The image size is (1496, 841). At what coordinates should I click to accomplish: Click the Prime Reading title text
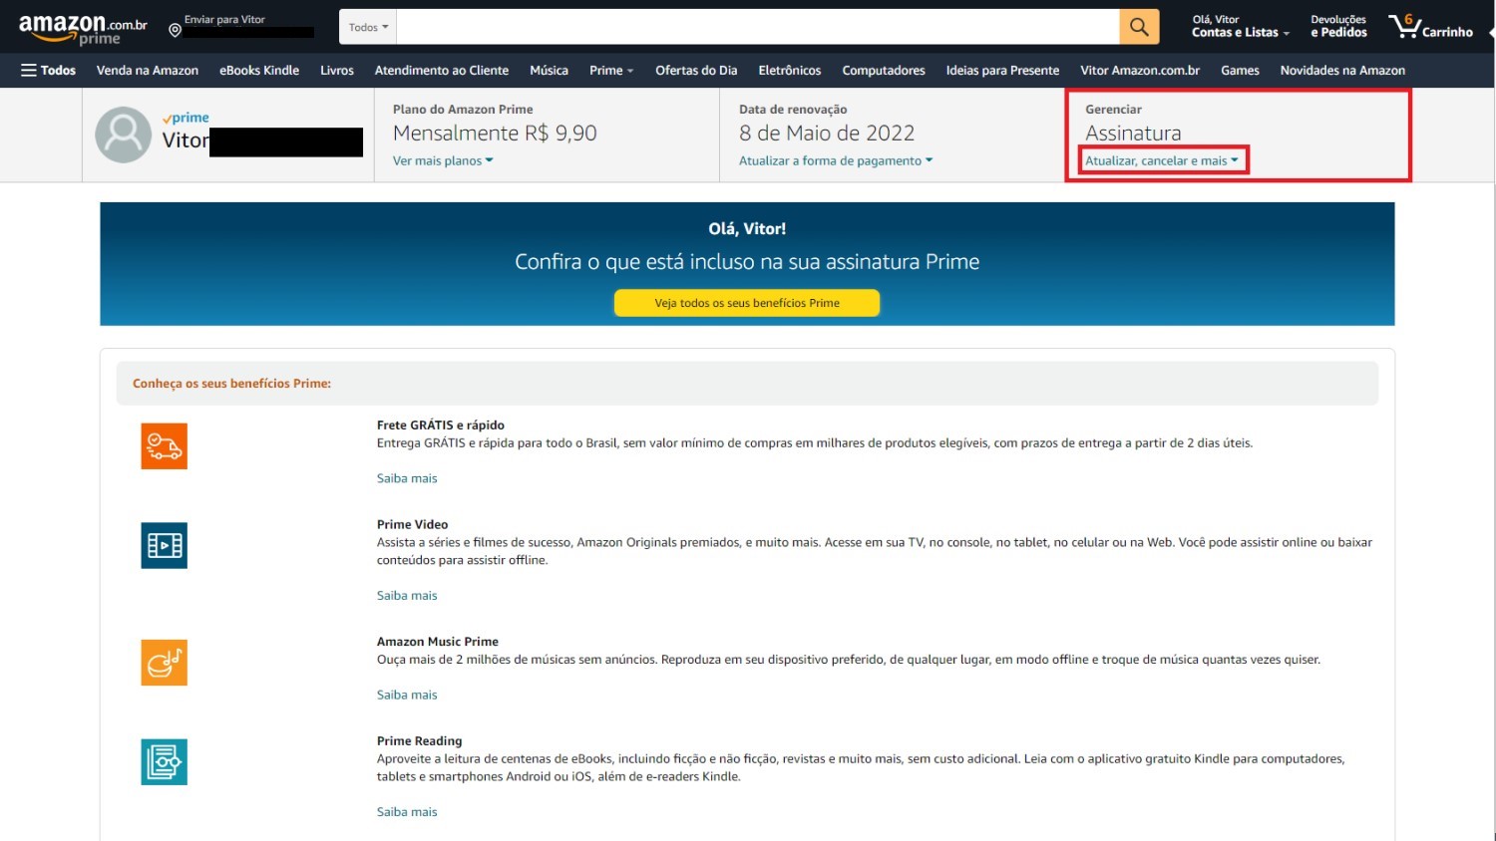point(419,741)
